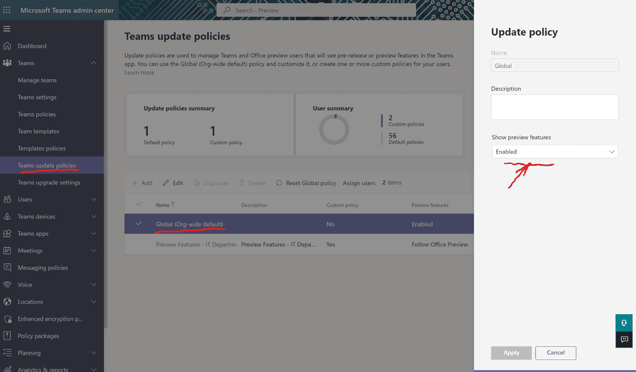Open the Show preview features dropdown
This screenshot has height=372, width=636.
[555, 152]
